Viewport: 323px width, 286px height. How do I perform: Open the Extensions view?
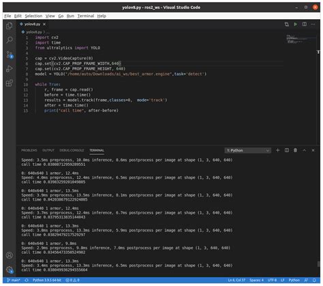(x=10, y=83)
